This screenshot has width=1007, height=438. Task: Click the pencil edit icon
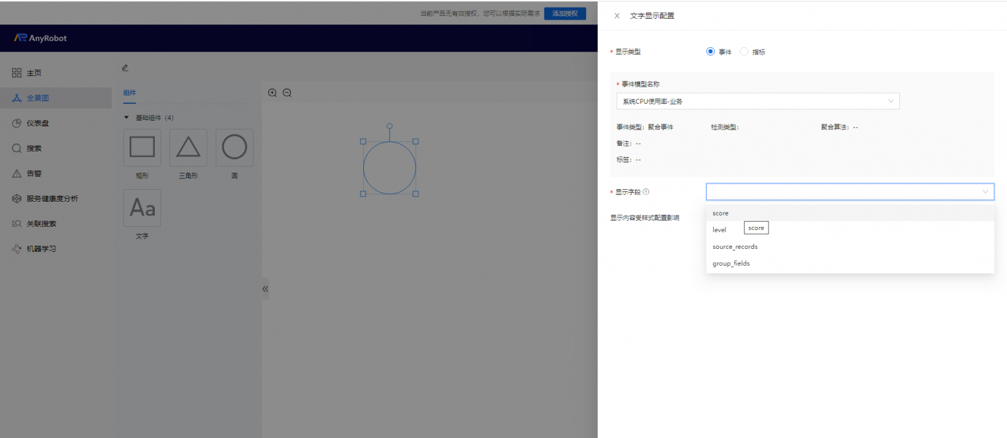point(125,67)
